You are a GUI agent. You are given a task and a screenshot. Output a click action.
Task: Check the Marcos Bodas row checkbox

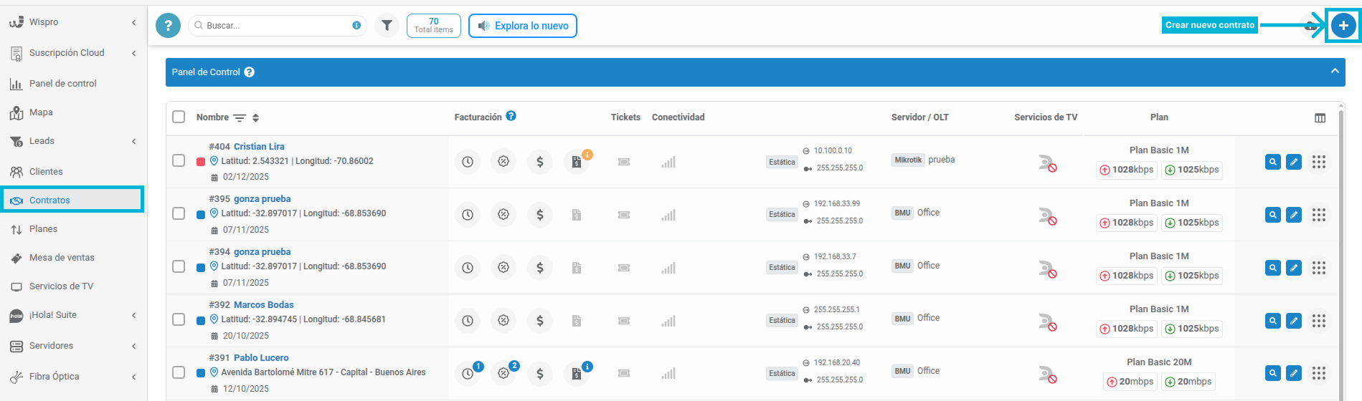click(179, 319)
